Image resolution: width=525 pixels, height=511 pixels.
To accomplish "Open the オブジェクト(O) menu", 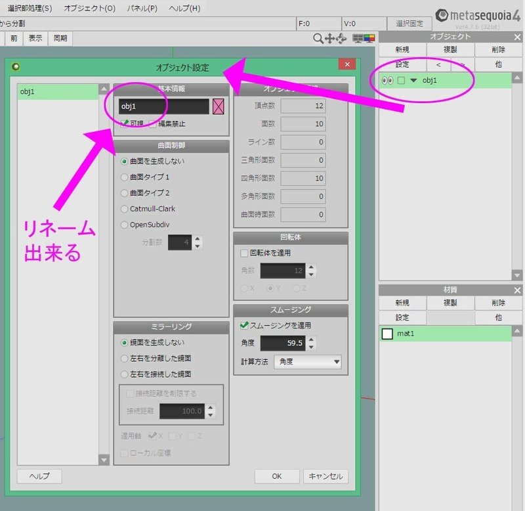I will pos(90,8).
